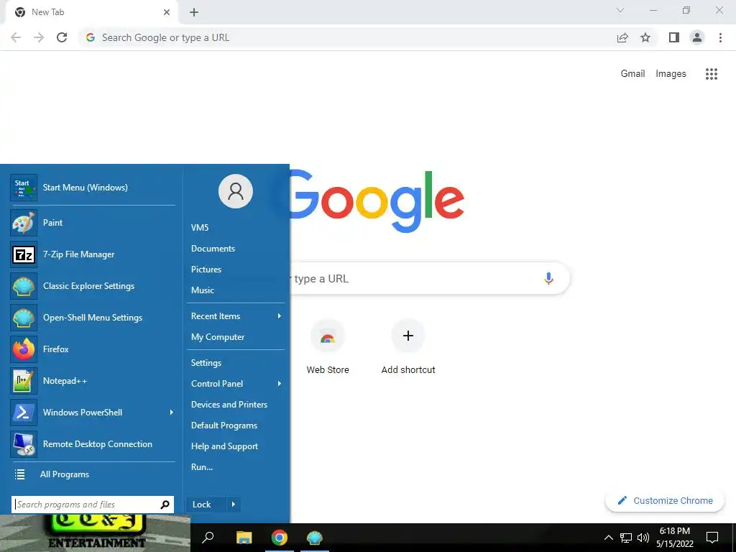This screenshot has height=552, width=736.
Task: Go back in Chrome
Action: (16, 37)
